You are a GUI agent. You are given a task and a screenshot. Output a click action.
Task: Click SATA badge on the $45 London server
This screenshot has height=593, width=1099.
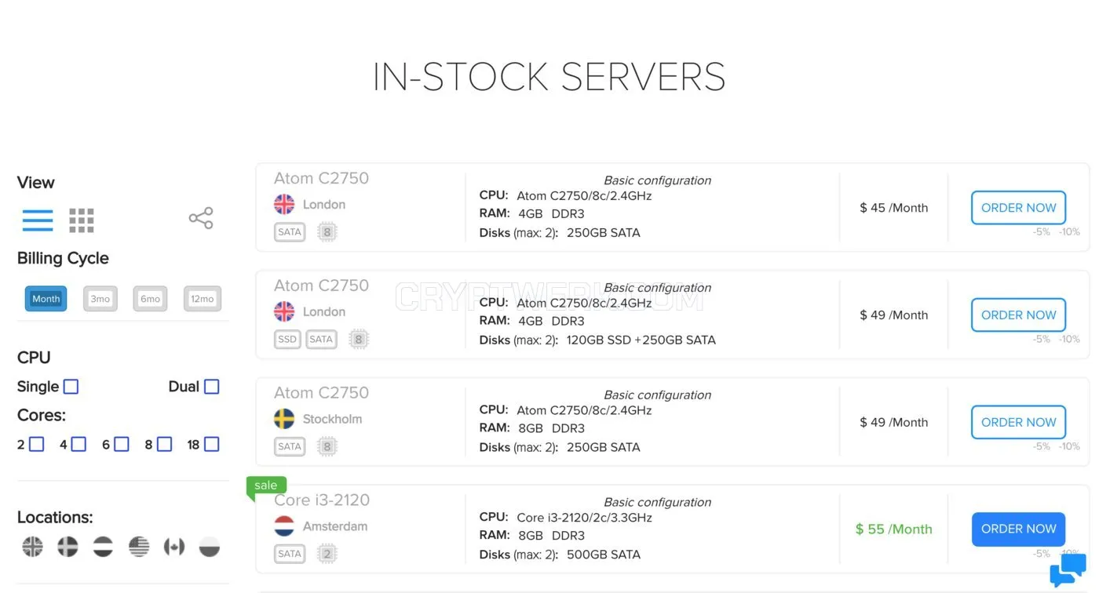tap(290, 231)
